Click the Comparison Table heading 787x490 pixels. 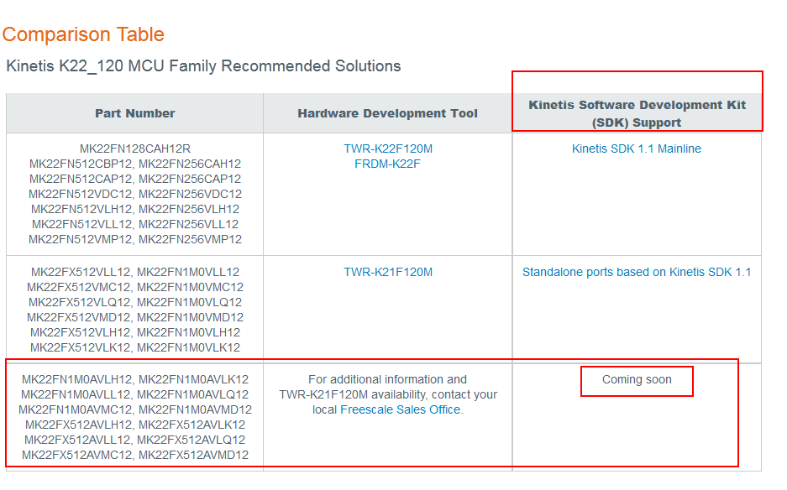83,34
